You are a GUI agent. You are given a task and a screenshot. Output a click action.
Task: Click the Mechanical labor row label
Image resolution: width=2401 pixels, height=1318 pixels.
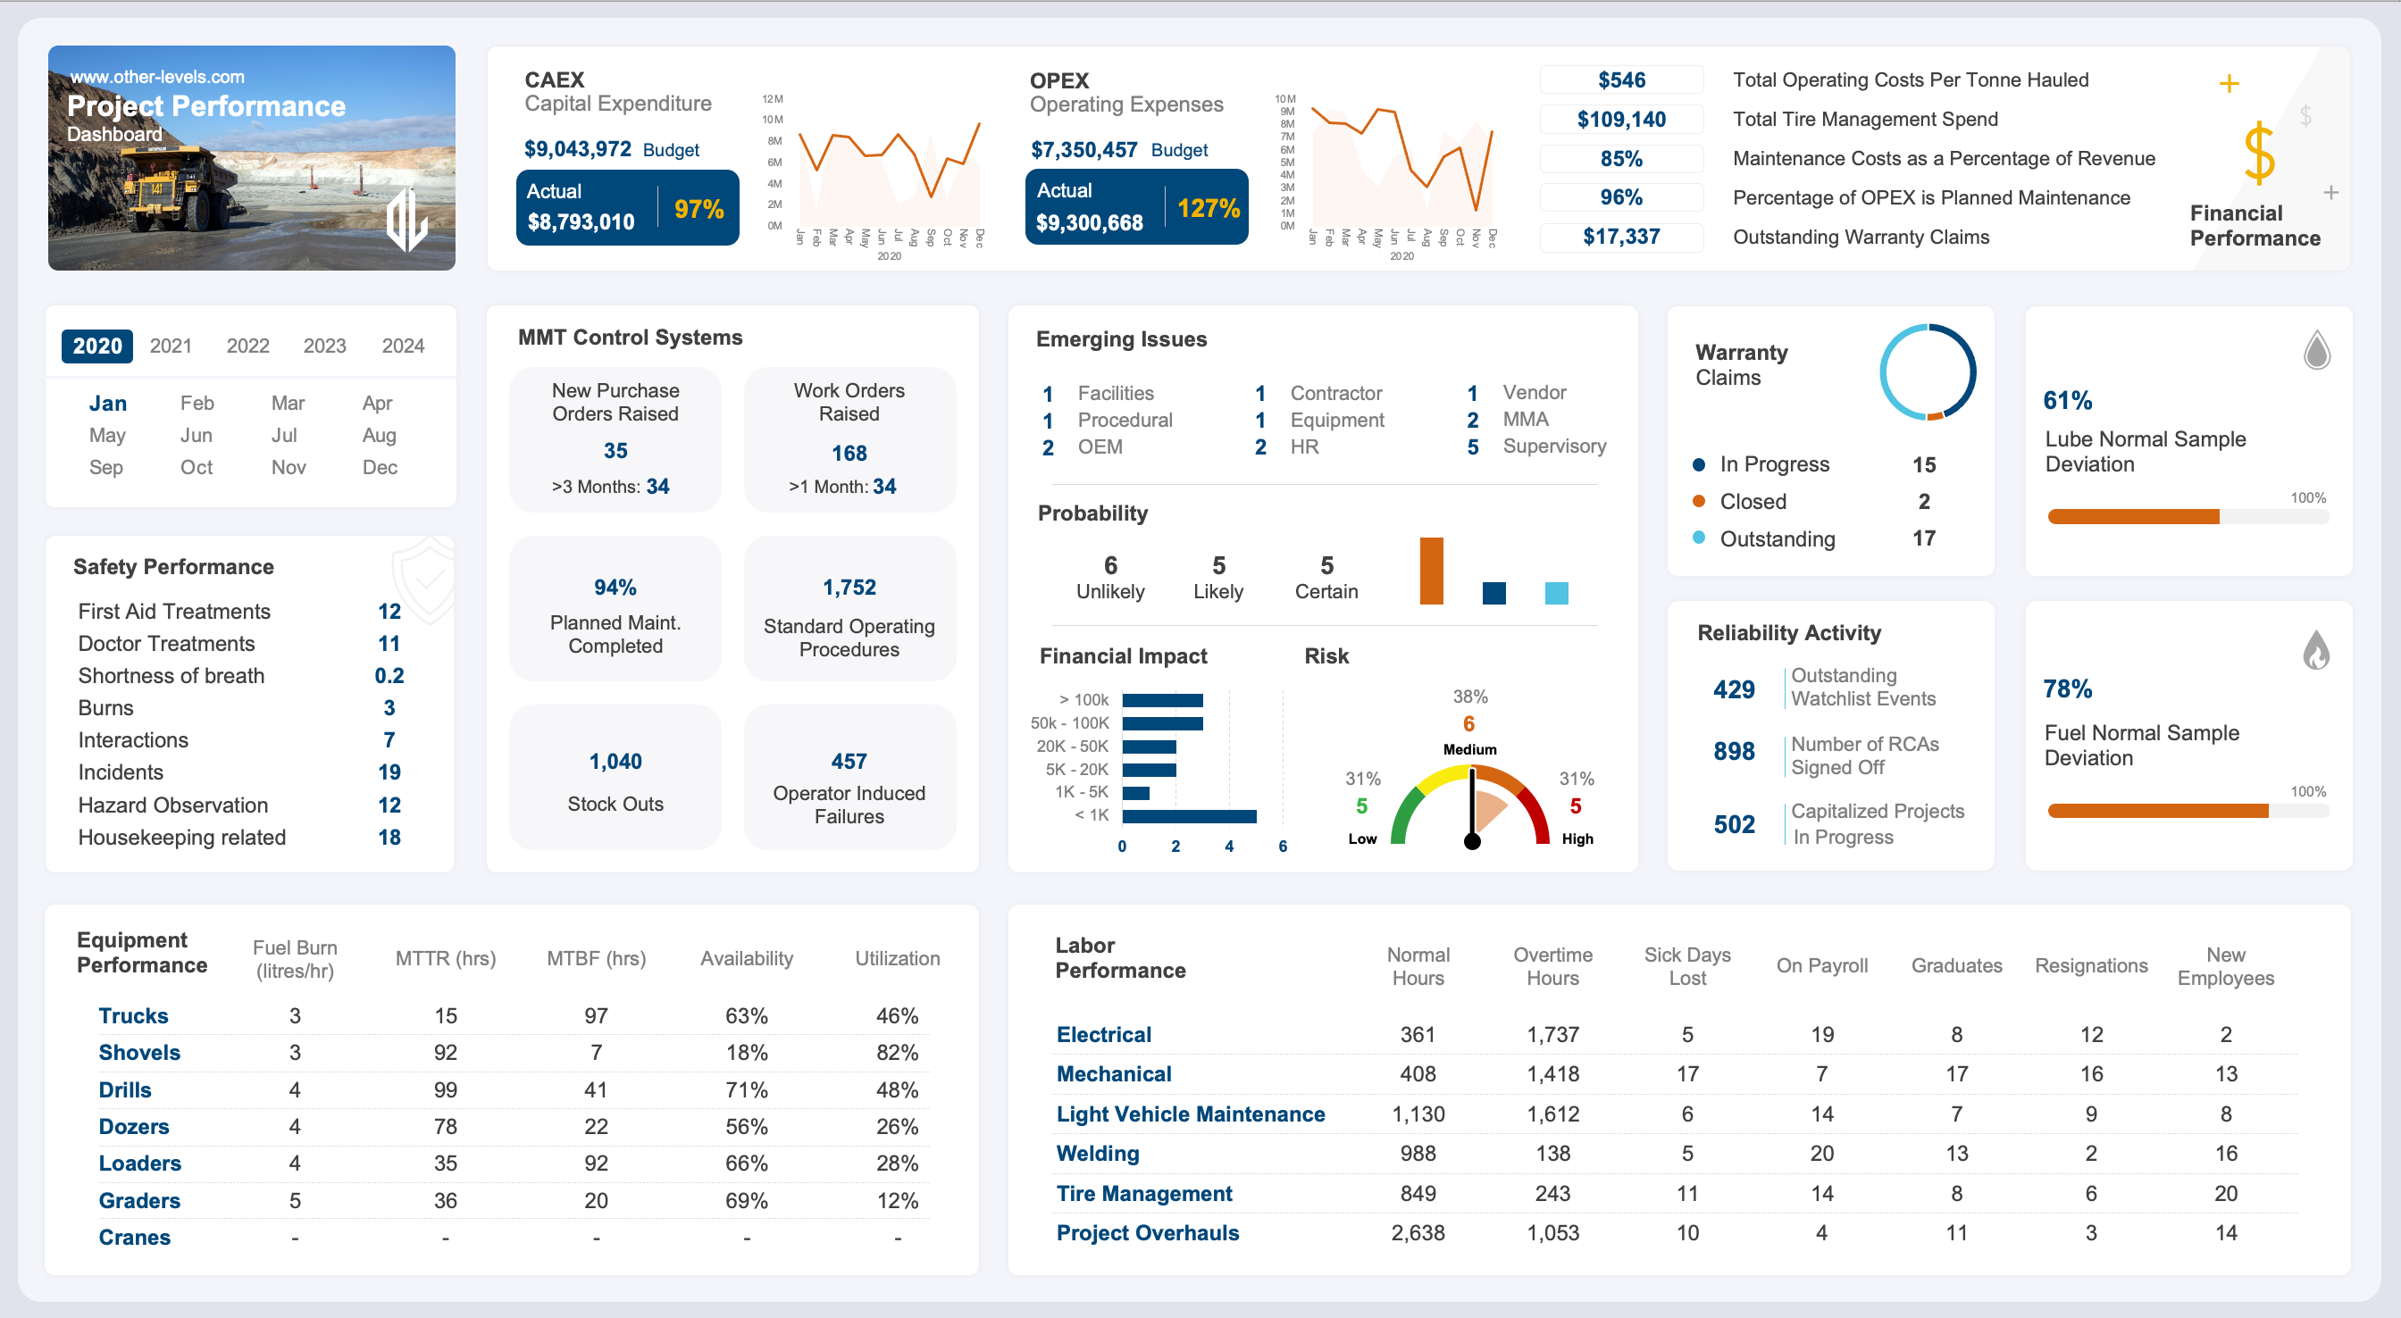(x=1114, y=1074)
